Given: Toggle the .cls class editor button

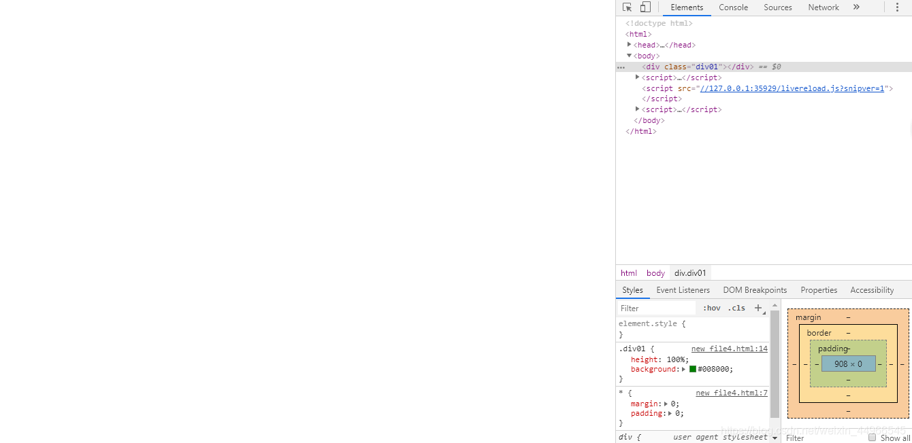Looking at the screenshot, I should [736, 308].
